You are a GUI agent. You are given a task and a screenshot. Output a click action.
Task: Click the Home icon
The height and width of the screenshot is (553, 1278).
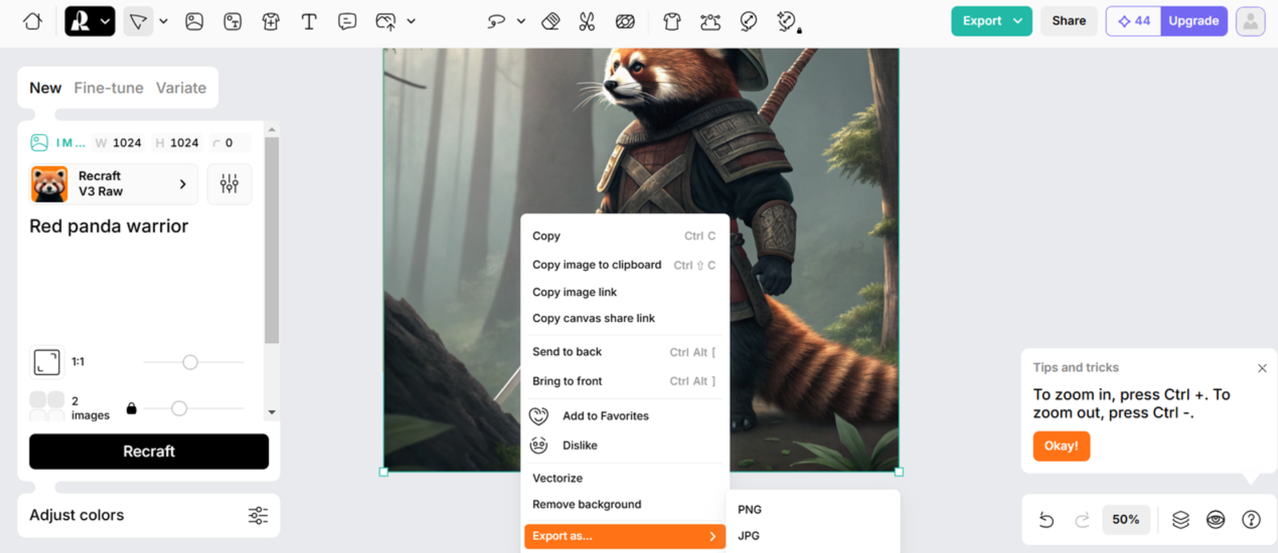pos(32,21)
